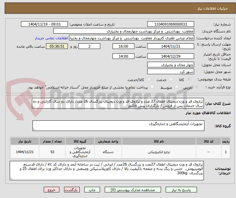Click the تعداد / مقدار column header
236x198 pixels.
click(52, 141)
